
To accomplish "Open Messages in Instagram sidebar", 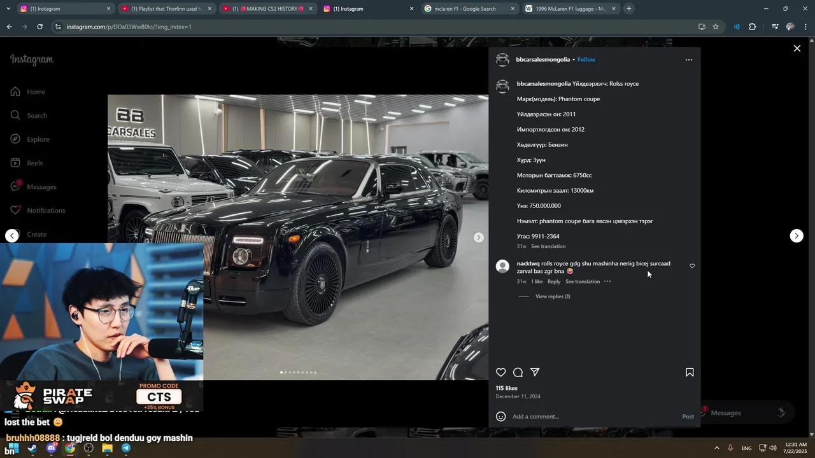I will tap(34, 187).
